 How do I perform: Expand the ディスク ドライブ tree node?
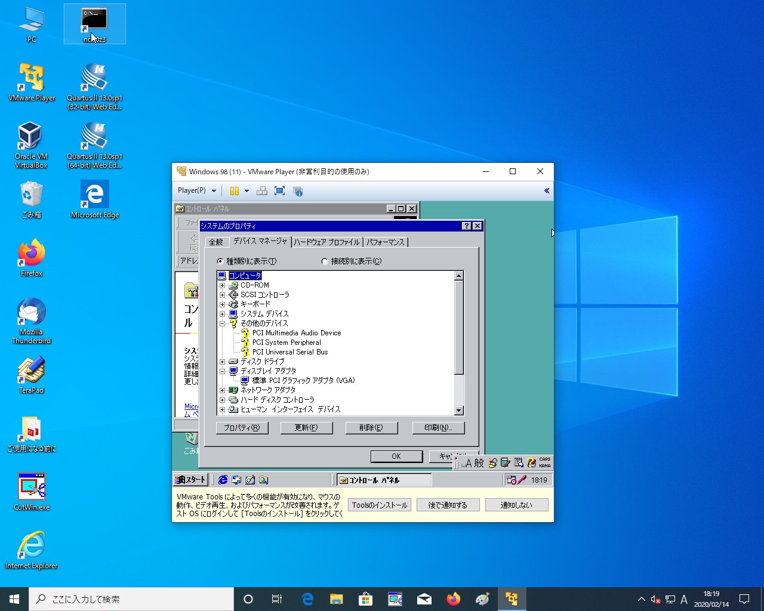click(222, 362)
